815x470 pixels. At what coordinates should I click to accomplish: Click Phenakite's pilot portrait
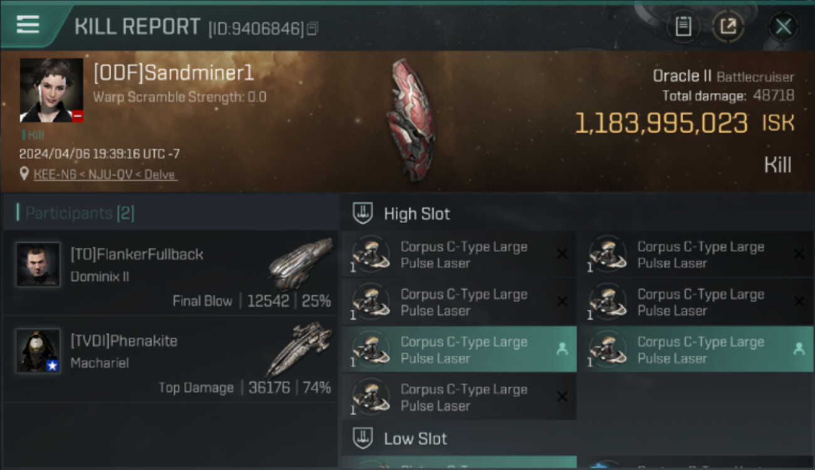pos(38,351)
